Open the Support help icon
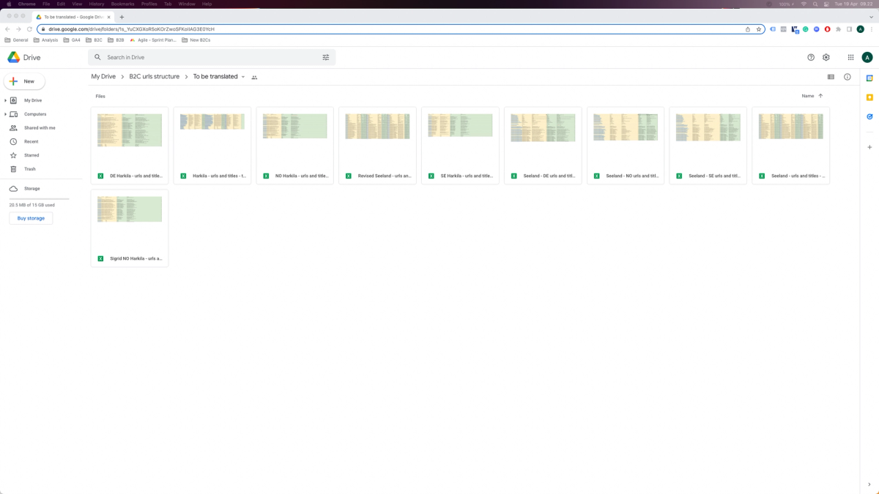 811,57
